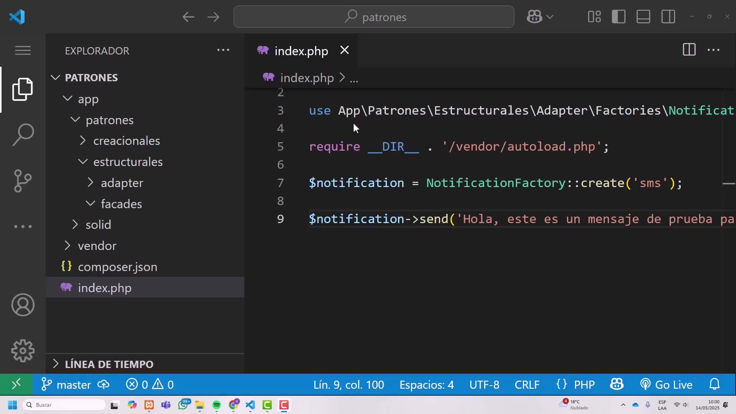Open the Copilot chat icon in title bar
Viewport: 736px width, 414px height.
pos(534,17)
